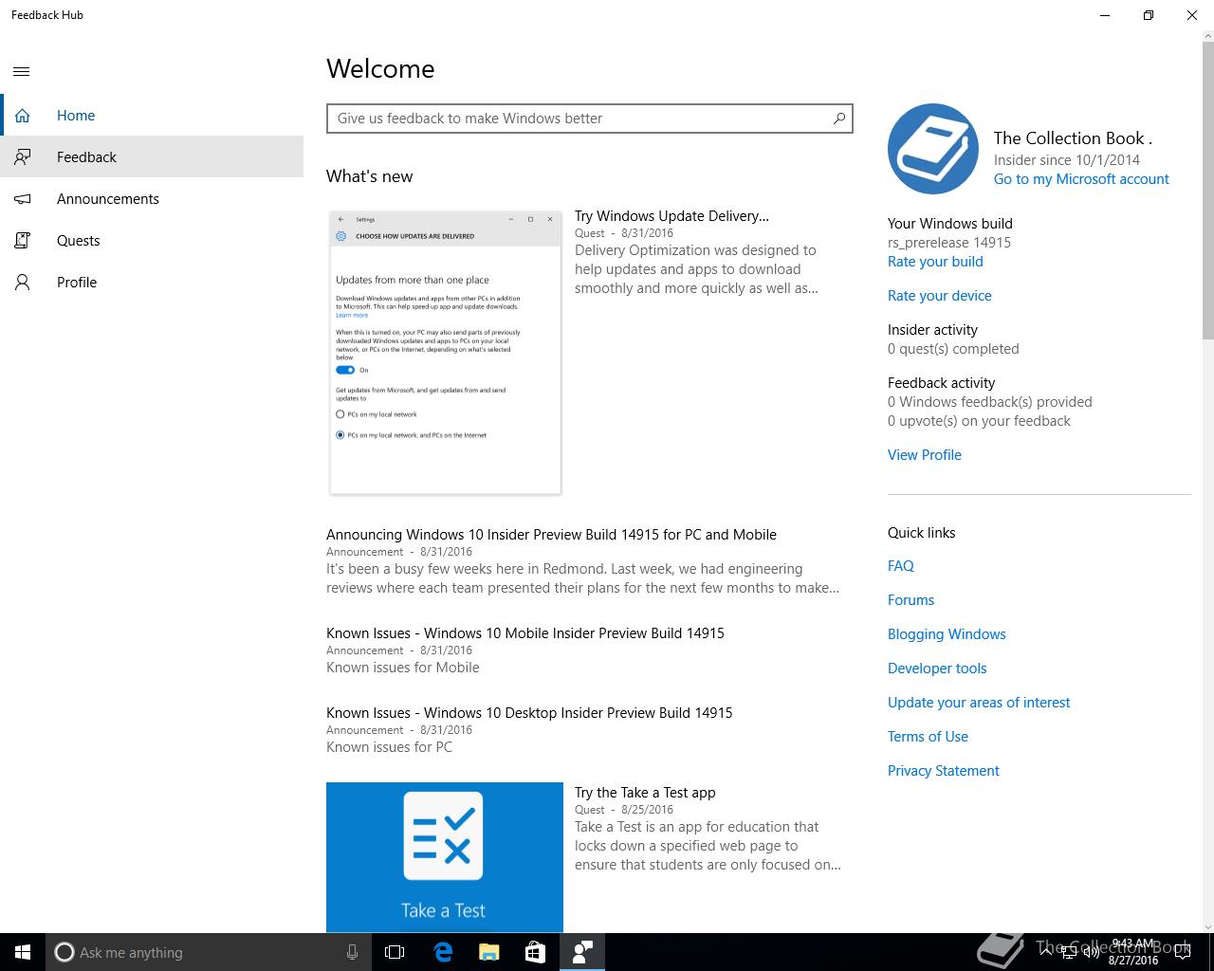The height and width of the screenshot is (971, 1214).
Task: Open Try Windows Update Delivery quest title
Action: pos(671,216)
